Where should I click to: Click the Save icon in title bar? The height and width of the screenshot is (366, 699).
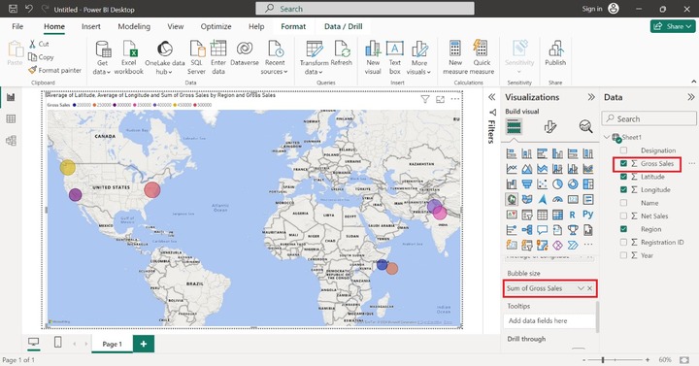coord(13,9)
